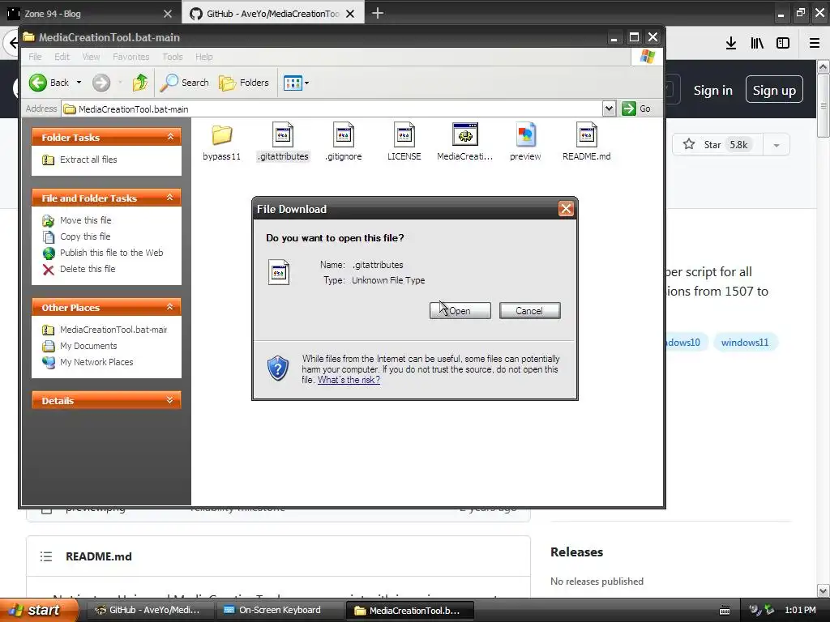Click the Up folder toolbar icon
Viewport: 830px width, 622px height.
point(140,83)
